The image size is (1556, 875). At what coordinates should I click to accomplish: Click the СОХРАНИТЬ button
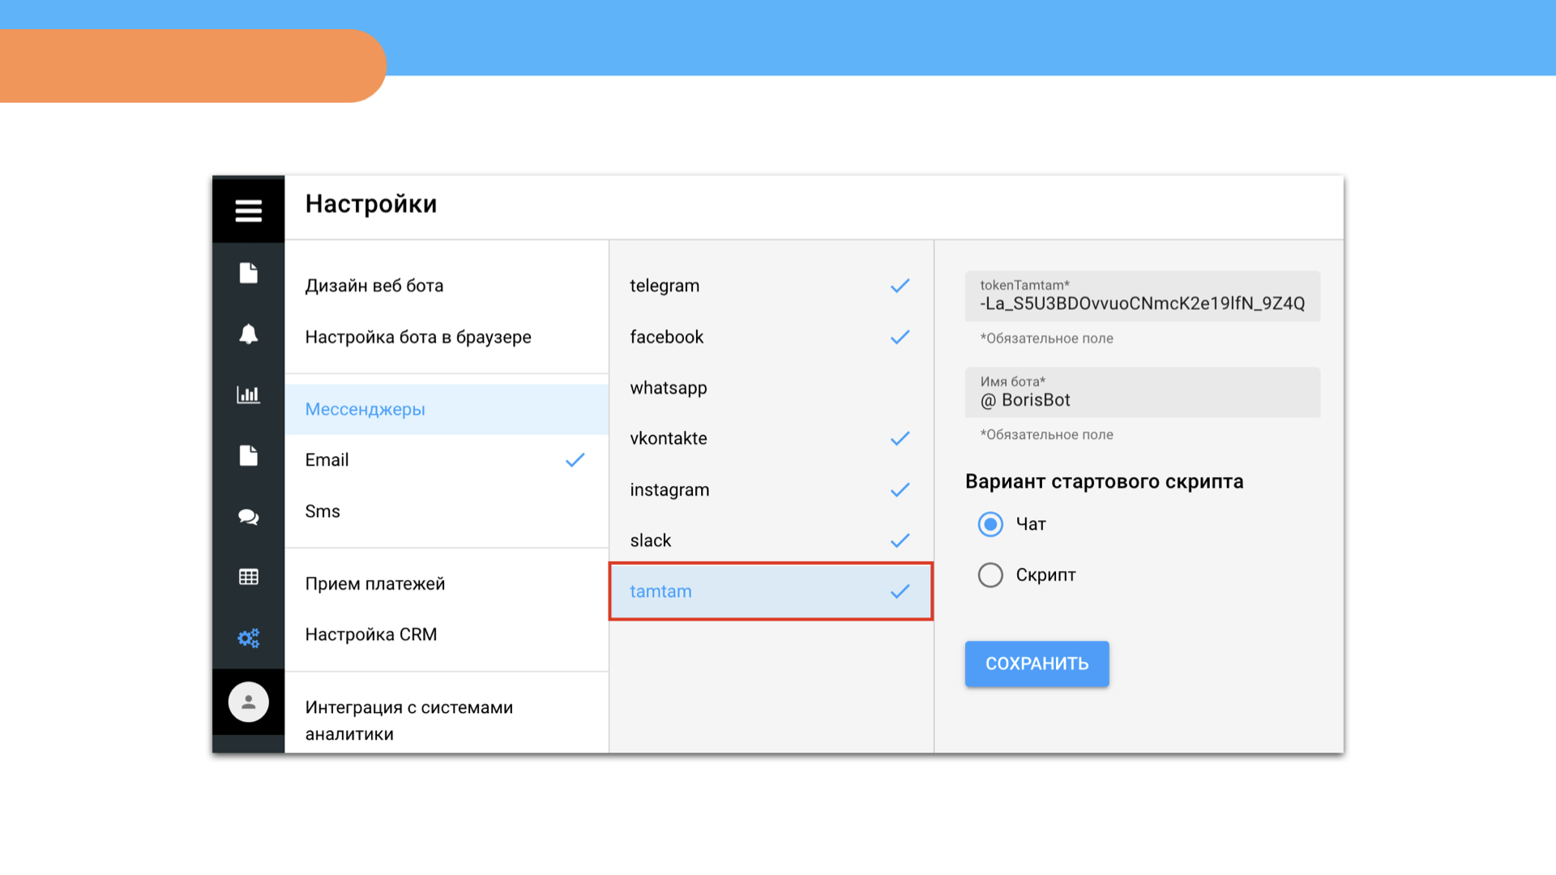pos(1037,664)
